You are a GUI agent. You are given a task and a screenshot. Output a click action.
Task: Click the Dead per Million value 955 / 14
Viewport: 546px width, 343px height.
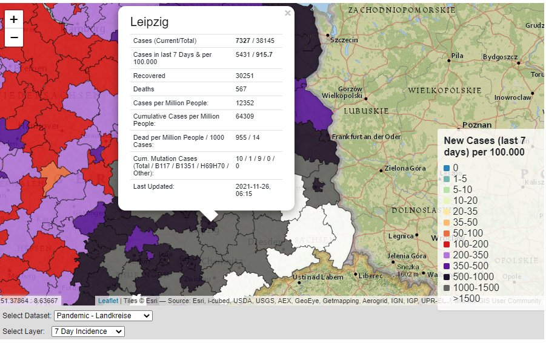(x=247, y=137)
